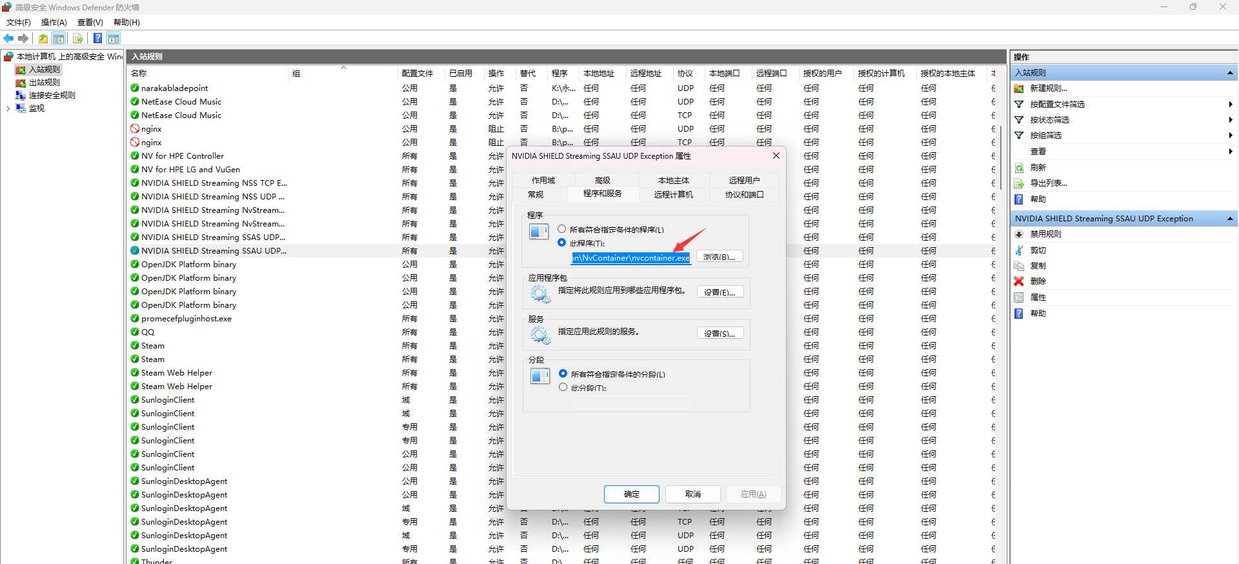Select the 'This segment' (此分段) radio button
This screenshot has height=564, width=1239.
(563, 387)
